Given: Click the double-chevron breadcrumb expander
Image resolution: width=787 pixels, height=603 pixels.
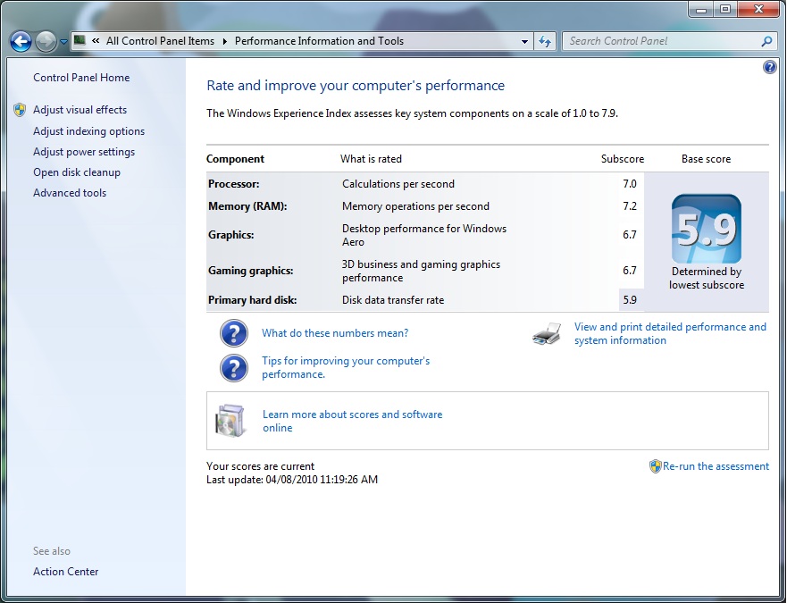Looking at the screenshot, I should [96, 41].
